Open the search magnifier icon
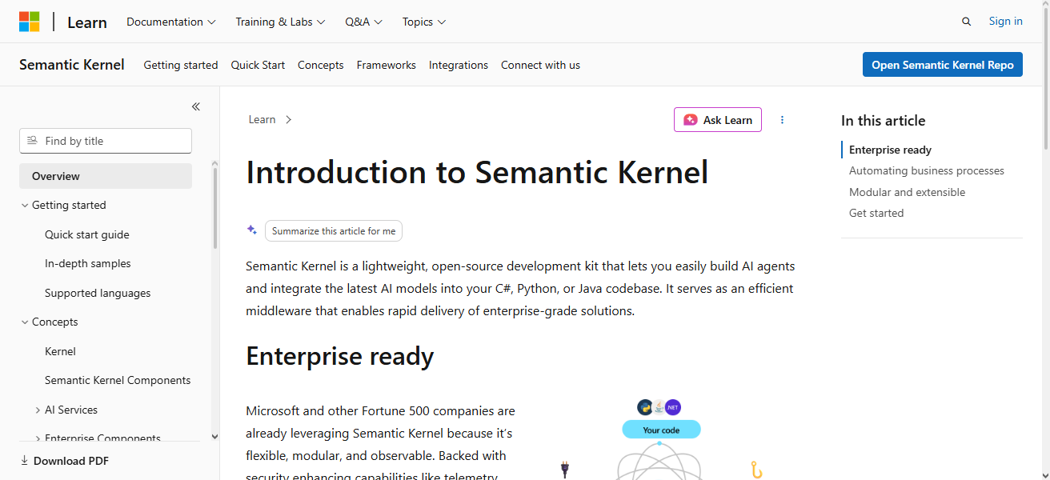 point(966,22)
